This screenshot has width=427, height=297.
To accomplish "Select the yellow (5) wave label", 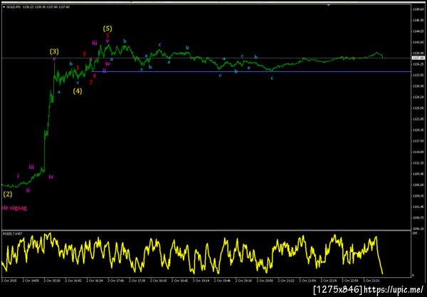I will [107, 28].
